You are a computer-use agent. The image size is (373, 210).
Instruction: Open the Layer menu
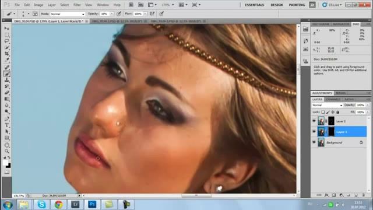[x=52, y=5]
